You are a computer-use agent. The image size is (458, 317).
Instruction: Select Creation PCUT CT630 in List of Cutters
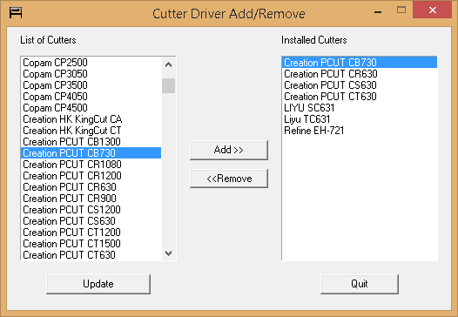tap(91, 255)
